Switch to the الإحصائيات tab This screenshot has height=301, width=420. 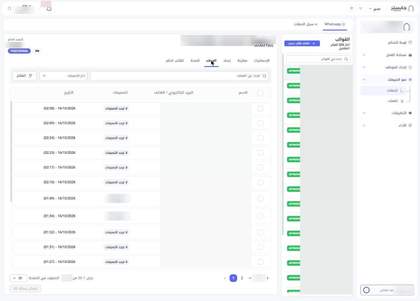tap(262, 61)
